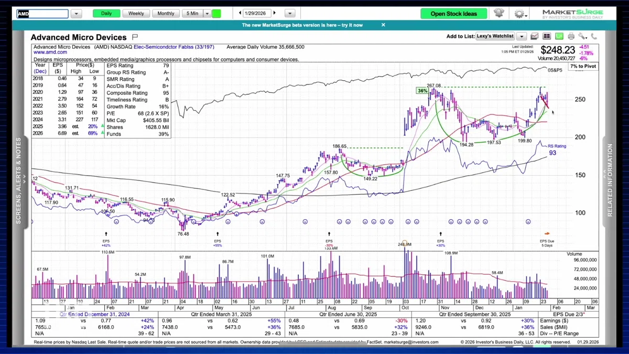The image size is (629, 354).
Task: Switch to the Weekly chart interval
Action: pos(136,14)
